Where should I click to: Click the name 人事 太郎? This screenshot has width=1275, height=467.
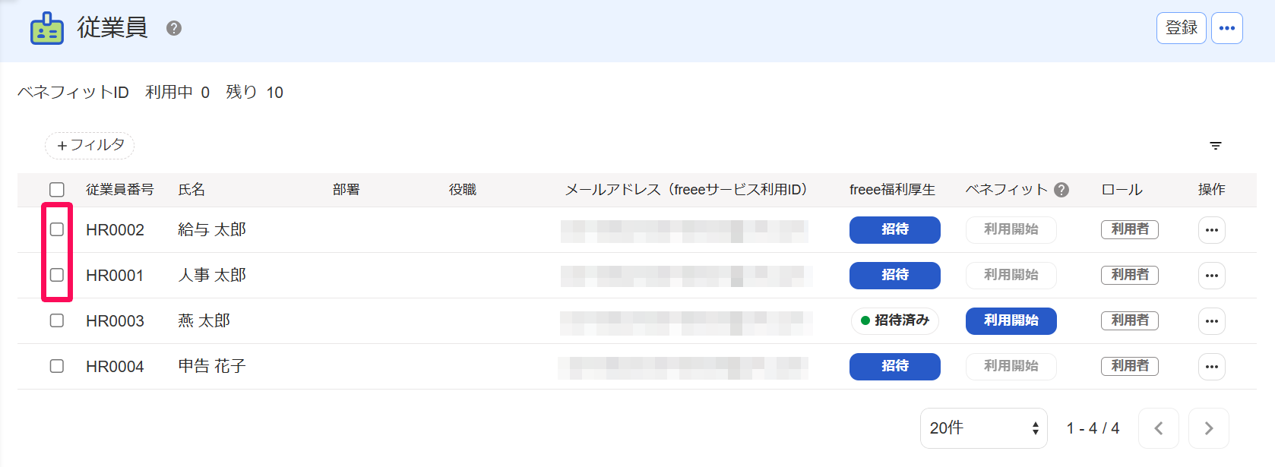pos(212,275)
